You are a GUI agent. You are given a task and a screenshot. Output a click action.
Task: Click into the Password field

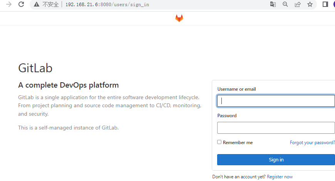[x=276, y=128]
